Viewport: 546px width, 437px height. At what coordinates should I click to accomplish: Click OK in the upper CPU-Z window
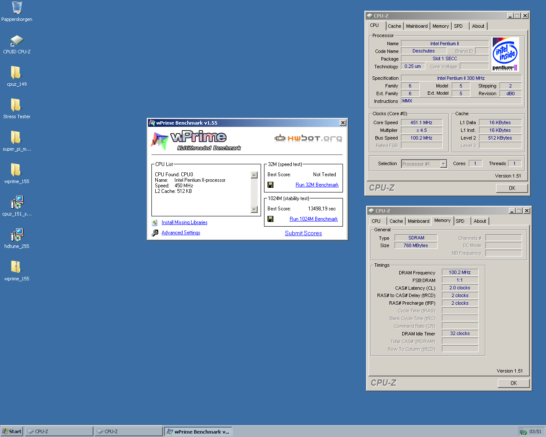point(512,188)
